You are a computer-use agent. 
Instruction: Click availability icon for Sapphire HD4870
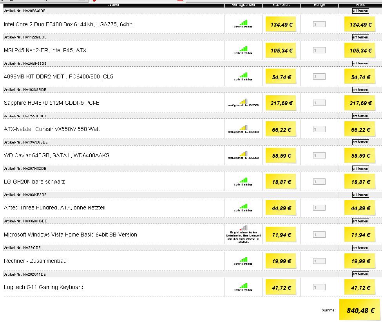[x=243, y=101]
